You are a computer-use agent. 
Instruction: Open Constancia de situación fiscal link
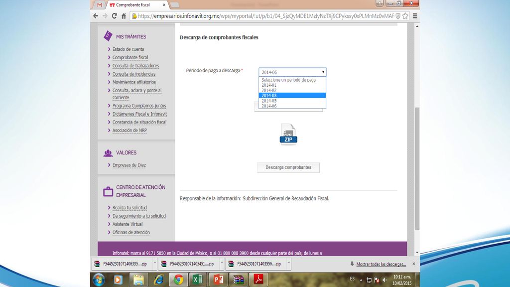[x=139, y=122]
